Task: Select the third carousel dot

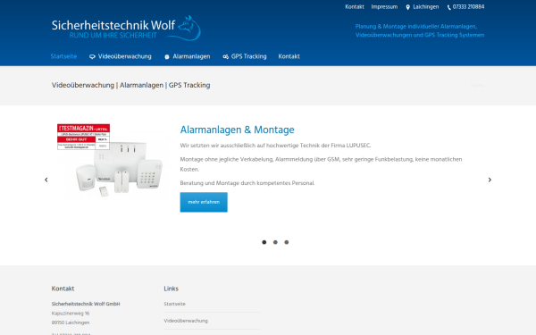Action: coord(287,242)
